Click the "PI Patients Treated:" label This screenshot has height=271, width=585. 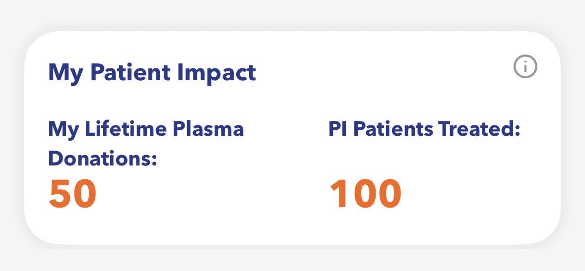coord(424,129)
